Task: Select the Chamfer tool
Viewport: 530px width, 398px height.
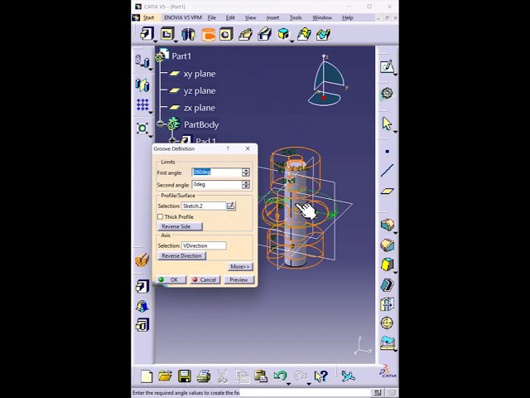Action: [388, 245]
